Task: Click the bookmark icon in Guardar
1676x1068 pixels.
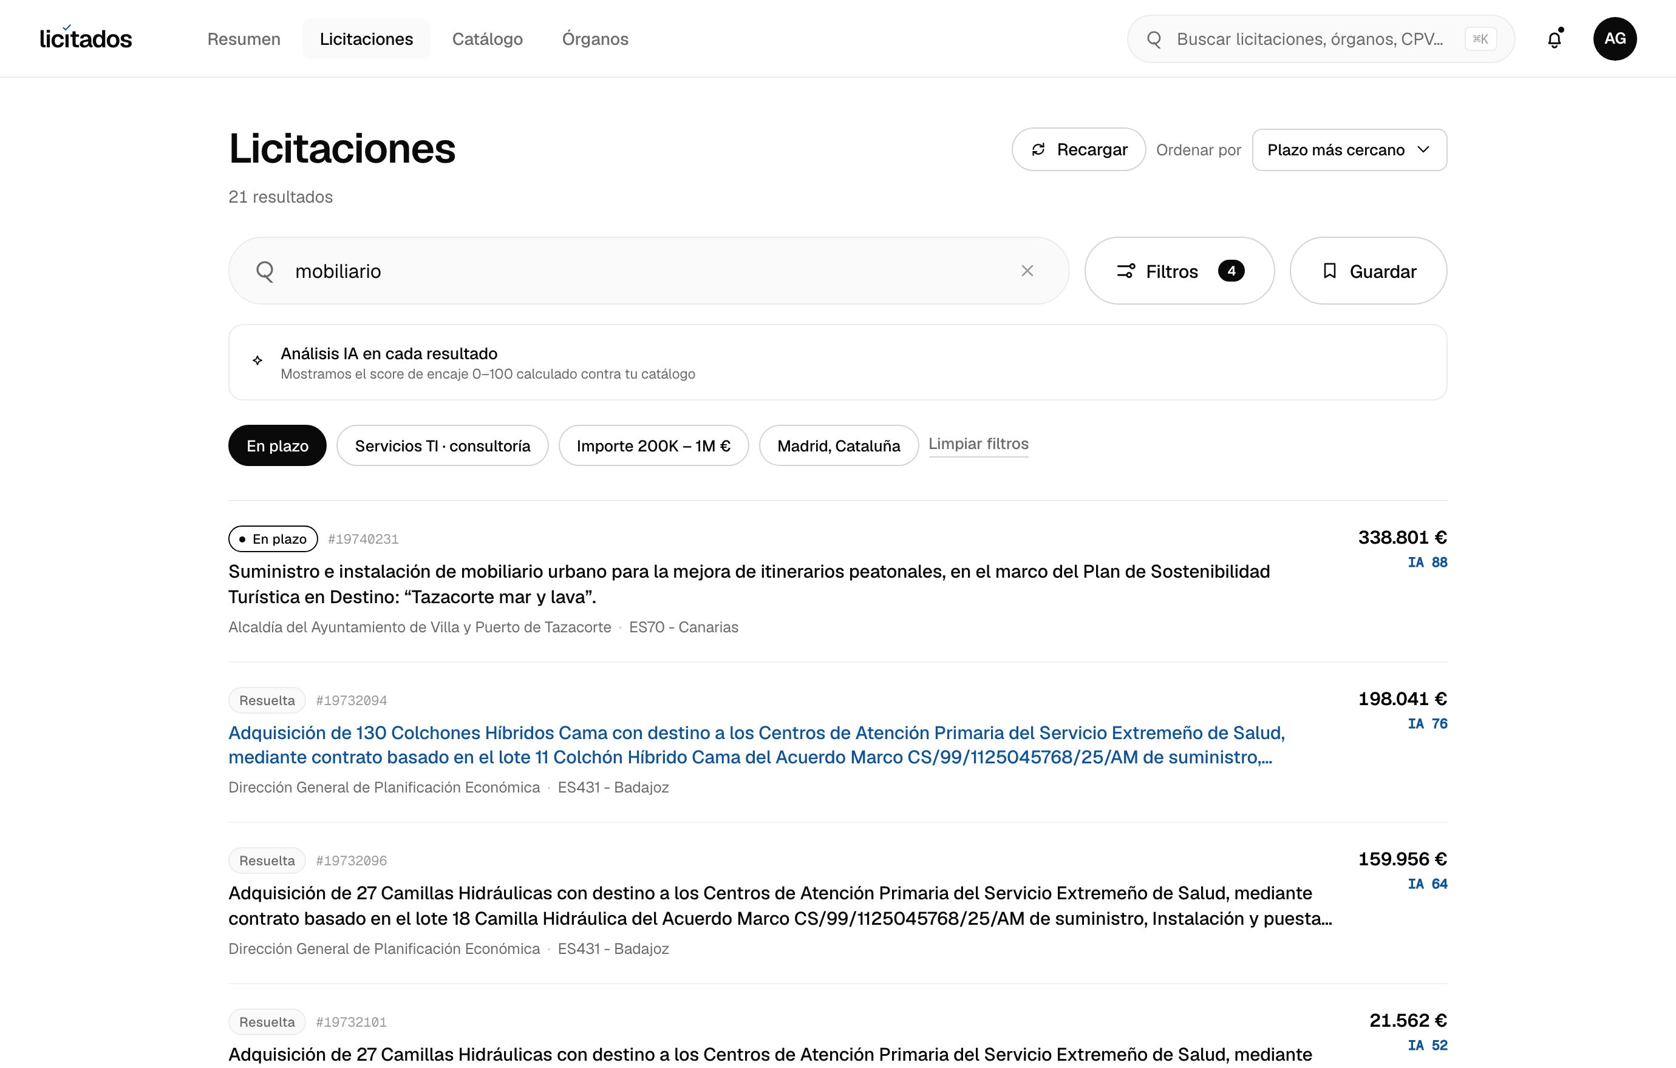Action: pos(1329,271)
